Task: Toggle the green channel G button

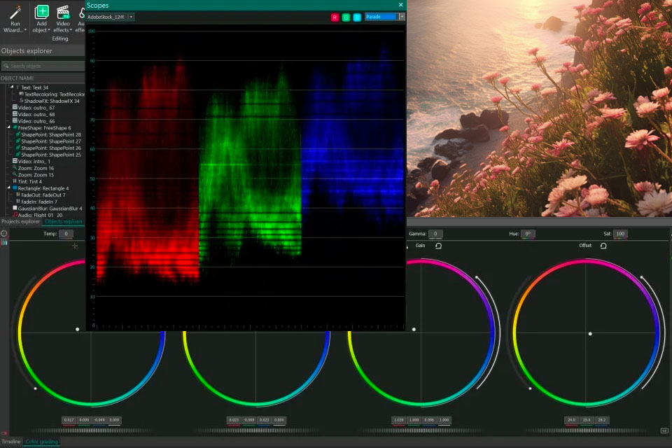Action: click(x=346, y=17)
